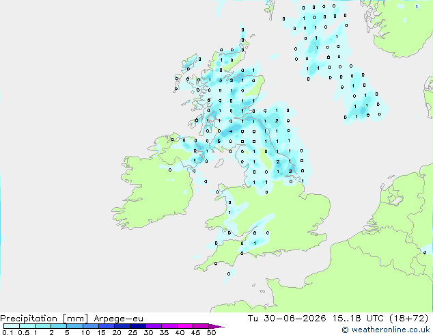
Task: Click the legend swatch between 45 and 50 mm
Action: [x=201, y=326]
